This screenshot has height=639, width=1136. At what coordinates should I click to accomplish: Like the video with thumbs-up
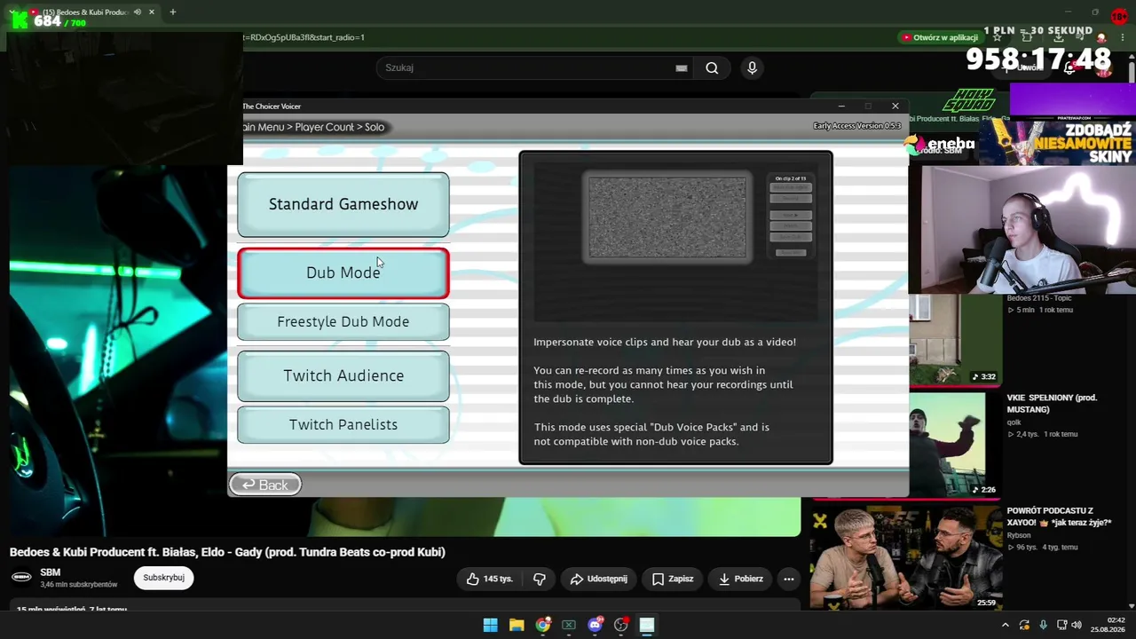tap(490, 579)
